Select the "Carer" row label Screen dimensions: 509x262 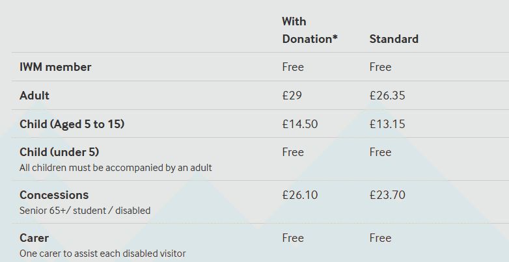pos(34,238)
